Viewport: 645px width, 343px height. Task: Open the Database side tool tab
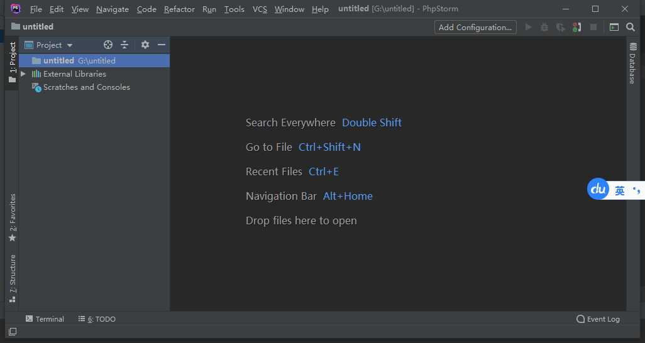(632, 63)
